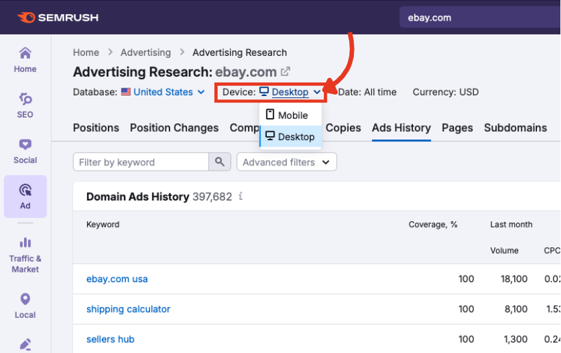561x353 pixels.
Task: Click the info icon next to Domain Ads History
Action: (x=241, y=197)
